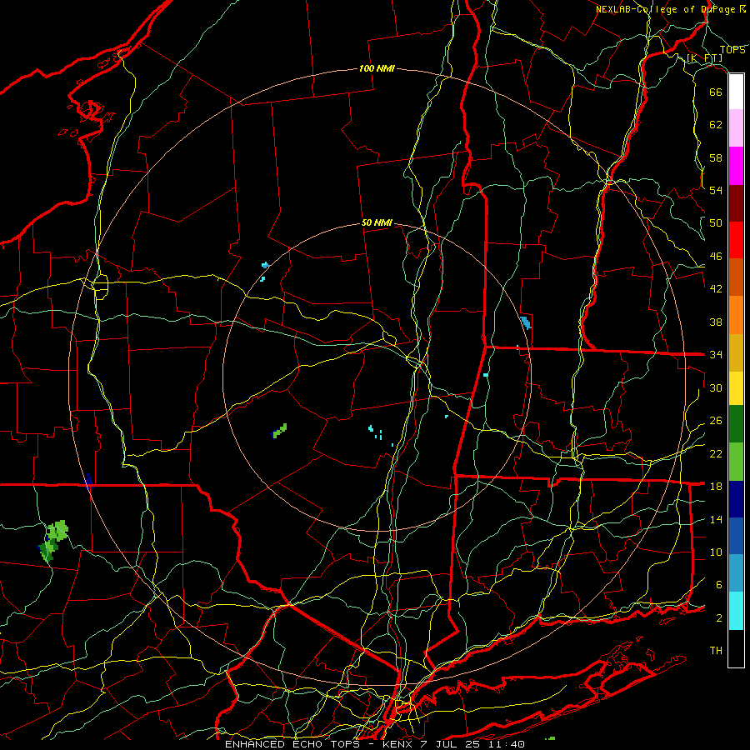This screenshot has height=750, width=750.
Task: Click the white swatch at the top of the legend
Action: 736,92
